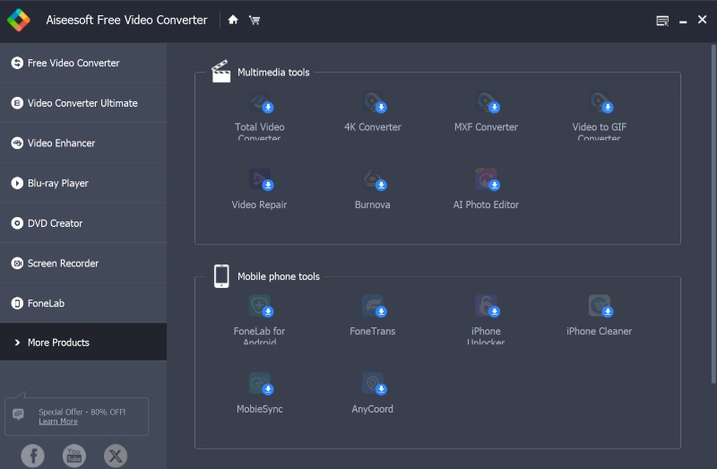The width and height of the screenshot is (717, 469).
Task: Click the AnyCoord icon
Action: pyautogui.click(x=373, y=385)
